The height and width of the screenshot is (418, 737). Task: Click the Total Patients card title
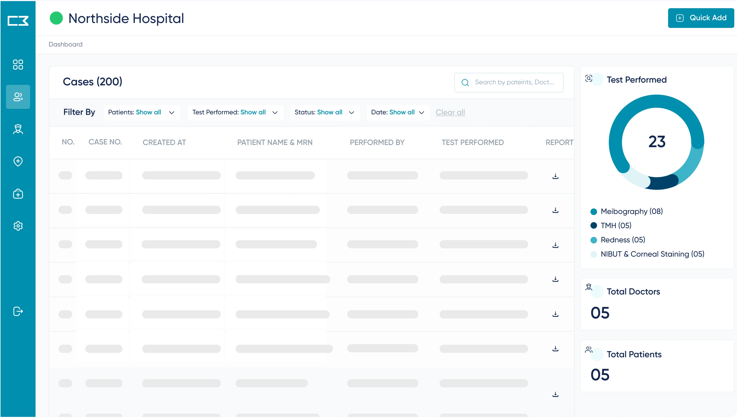point(634,355)
